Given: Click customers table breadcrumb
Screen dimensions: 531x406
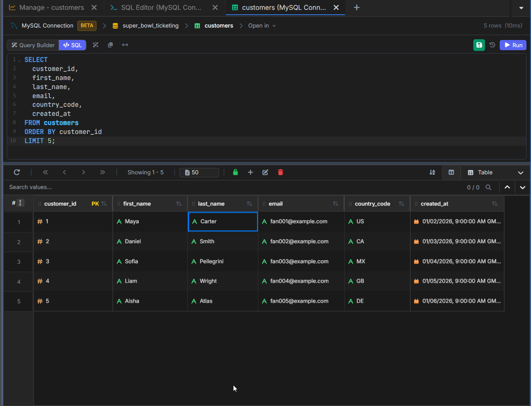Looking at the screenshot, I should click(x=219, y=26).
